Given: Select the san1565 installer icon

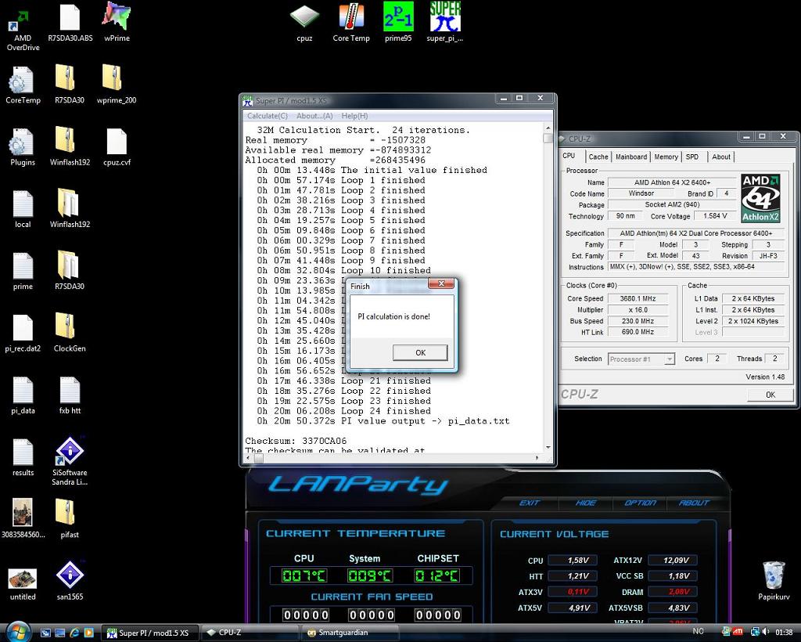Looking at the screenshot, I should pyautogui.click(x=70, y=581).
